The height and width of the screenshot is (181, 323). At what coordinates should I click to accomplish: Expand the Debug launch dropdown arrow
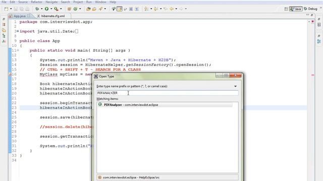coord(41,9)
